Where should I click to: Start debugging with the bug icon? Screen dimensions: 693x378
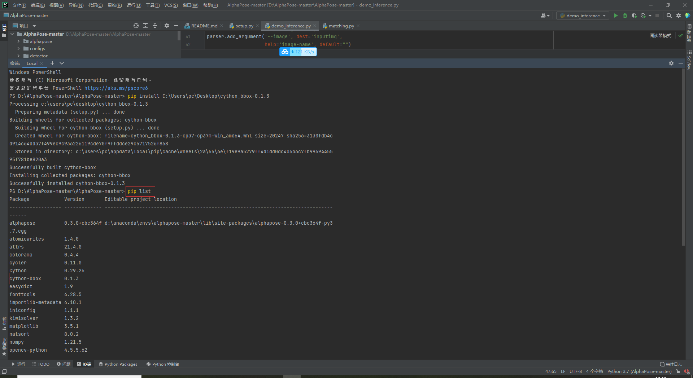625,16
